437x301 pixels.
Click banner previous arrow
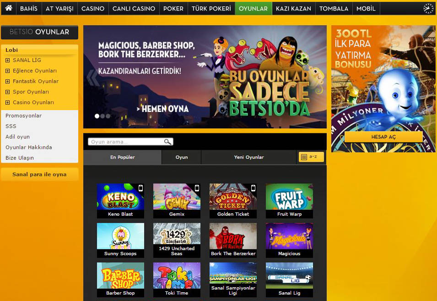pyautogui.click(x=92, y=77)
